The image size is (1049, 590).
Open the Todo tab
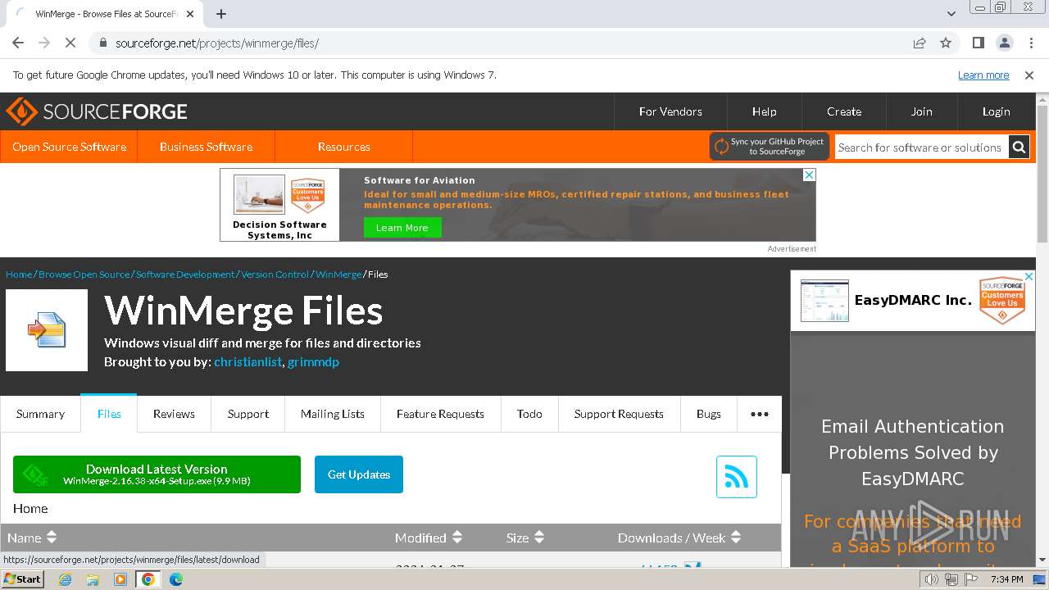(529, 414)
